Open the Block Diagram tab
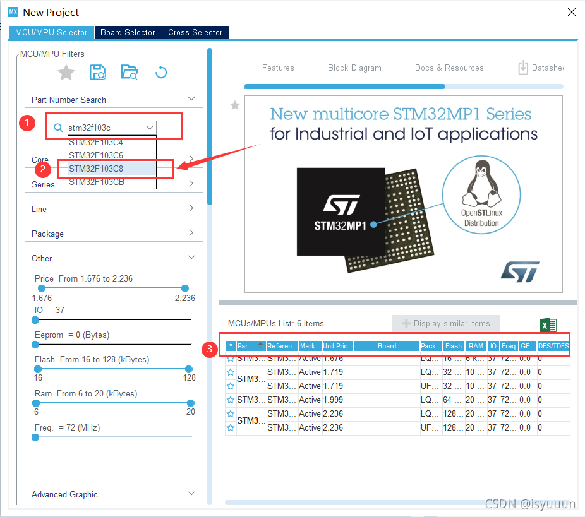The height and width of the screenshot is (517, 585). 354,68
